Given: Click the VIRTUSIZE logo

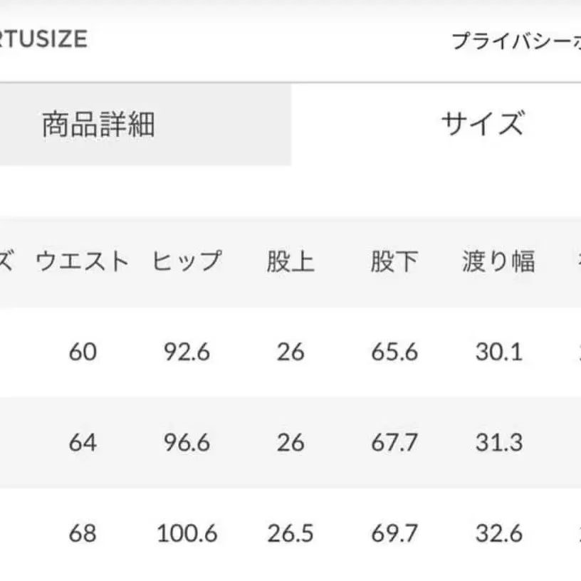Looking at the screenshot, I should click(x=43, y=38).
